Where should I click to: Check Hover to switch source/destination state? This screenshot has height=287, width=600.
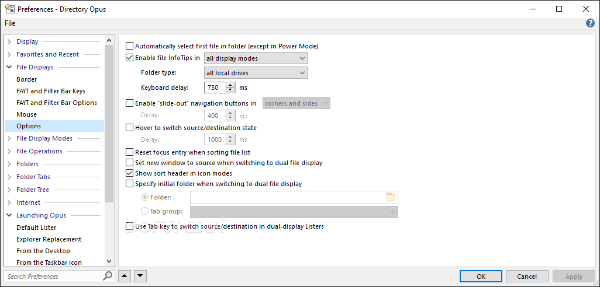(130, 128)
